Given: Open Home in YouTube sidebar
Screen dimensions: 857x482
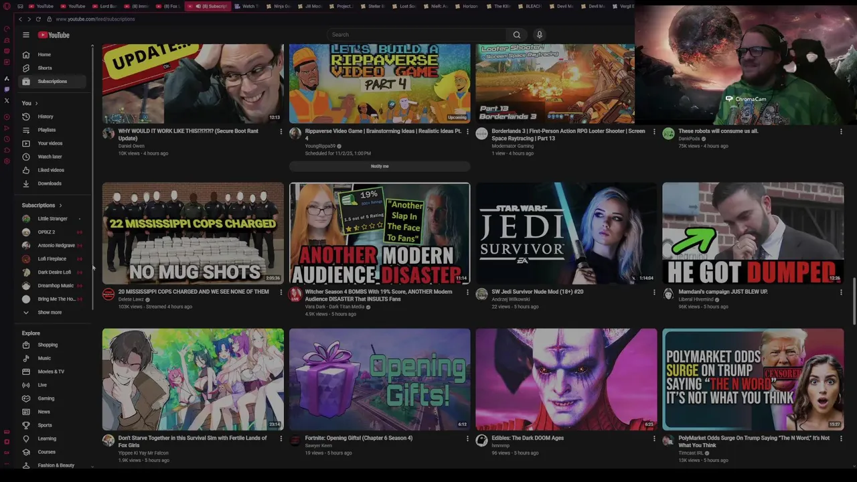Looking at the screenshot, I should click(x=54, y=54).
